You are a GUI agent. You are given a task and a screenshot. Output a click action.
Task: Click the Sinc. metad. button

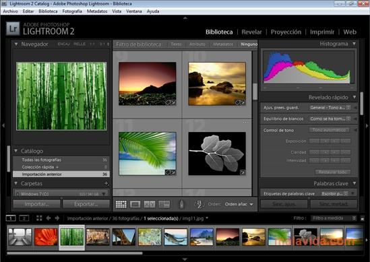click(x=334, y=204)
